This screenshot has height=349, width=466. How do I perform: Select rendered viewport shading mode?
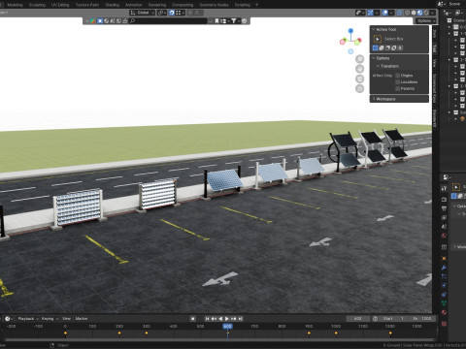coord(426,13)
